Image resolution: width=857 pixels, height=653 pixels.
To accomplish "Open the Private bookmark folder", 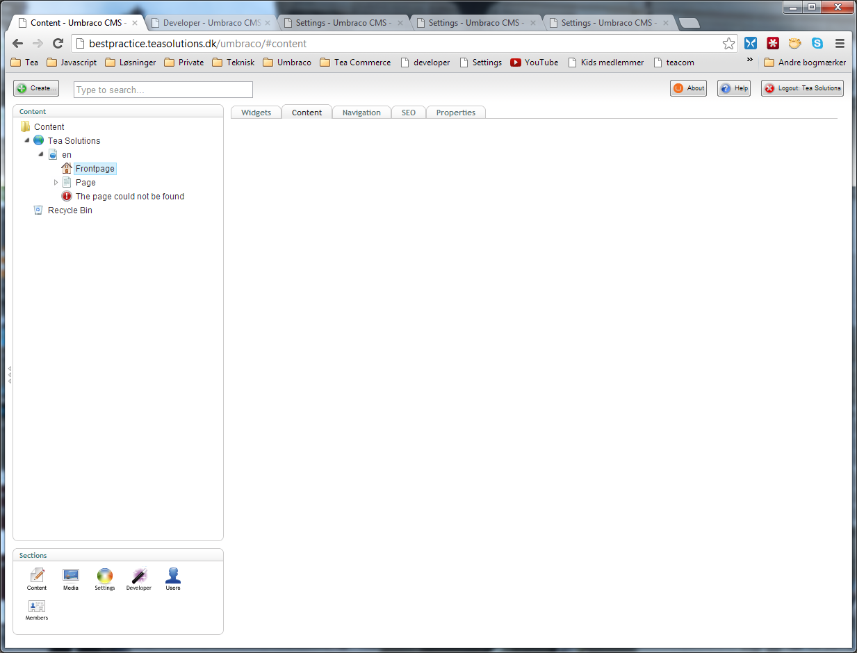I will click(x=184, y=63).
